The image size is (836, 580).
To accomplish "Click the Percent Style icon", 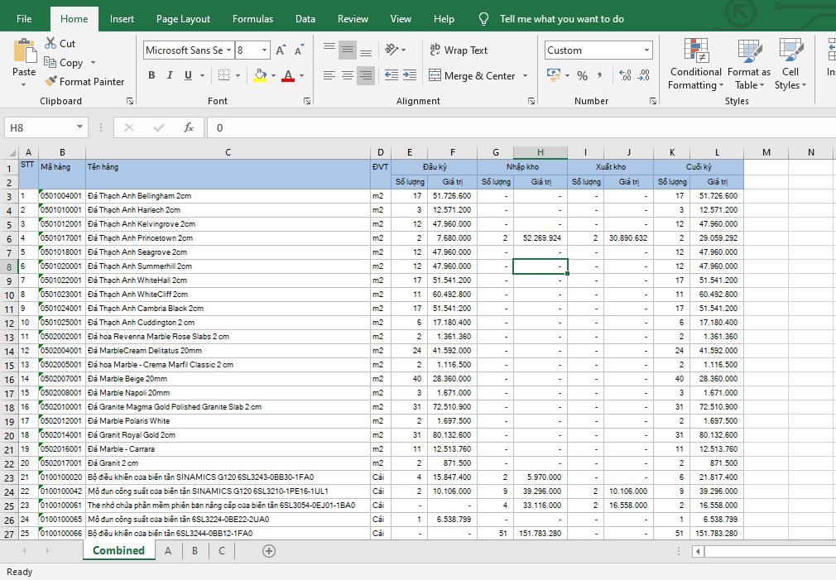I will pyautogui.click(x=582, y=75).
